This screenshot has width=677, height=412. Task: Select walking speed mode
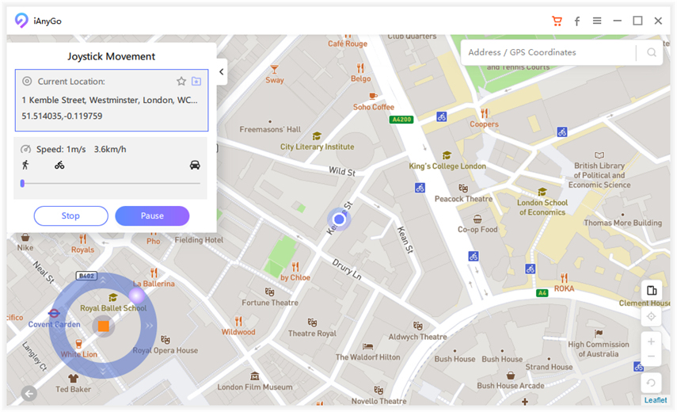click(x=25, y=165)
